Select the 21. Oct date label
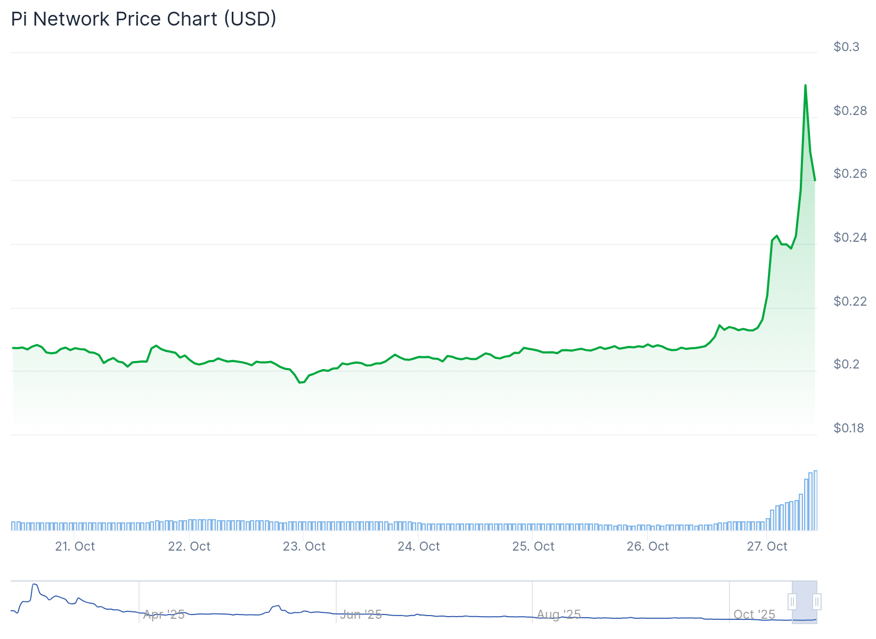876x639 pixels. click(x=75, y=546)
